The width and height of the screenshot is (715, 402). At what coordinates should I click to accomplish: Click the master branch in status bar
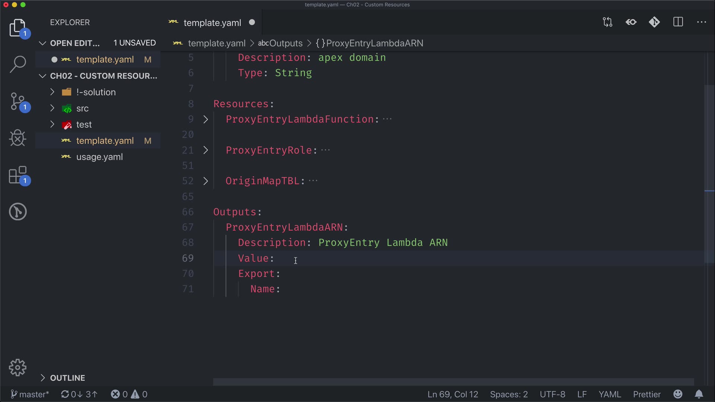(30, 394)
